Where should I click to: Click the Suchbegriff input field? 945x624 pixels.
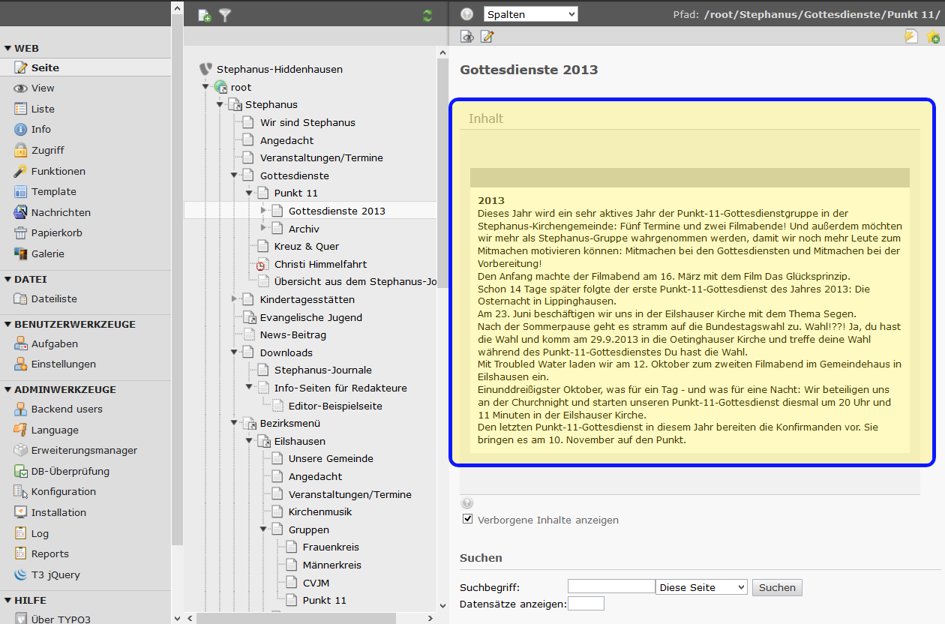[x=611, y=586]
